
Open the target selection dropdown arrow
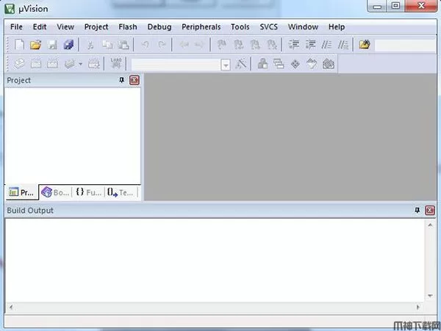[x=226, y=65]
